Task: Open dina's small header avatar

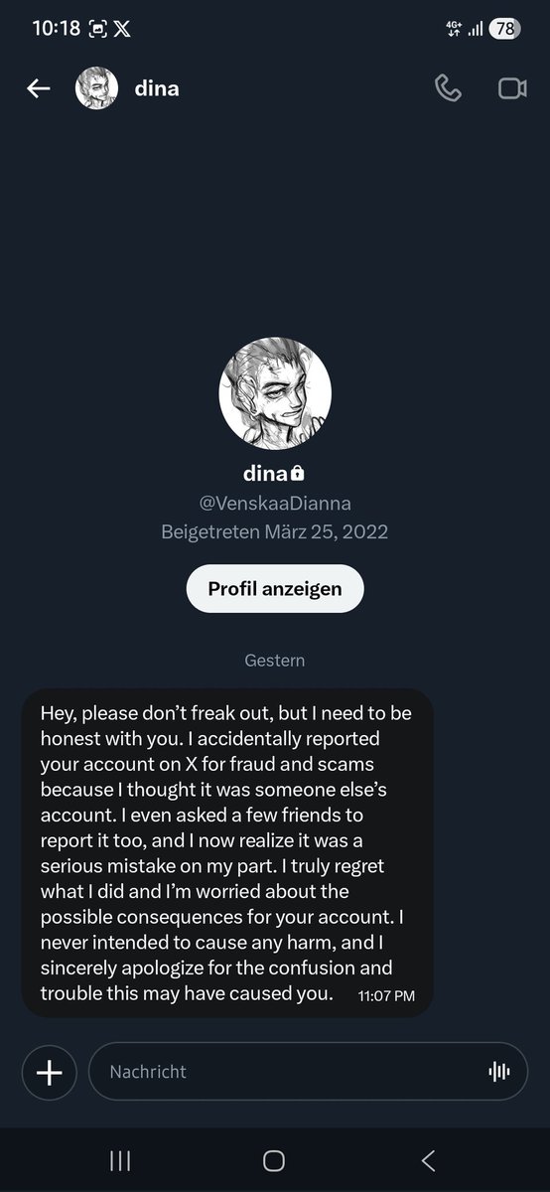Action: pos(97,88)
